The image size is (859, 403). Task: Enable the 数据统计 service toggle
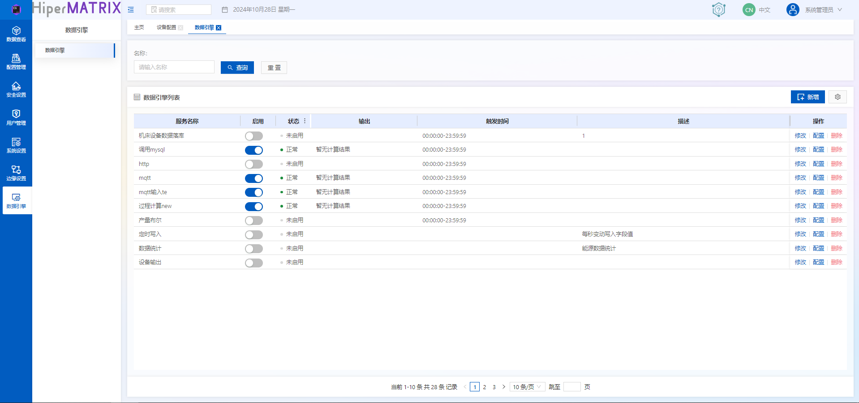[254, 249]
